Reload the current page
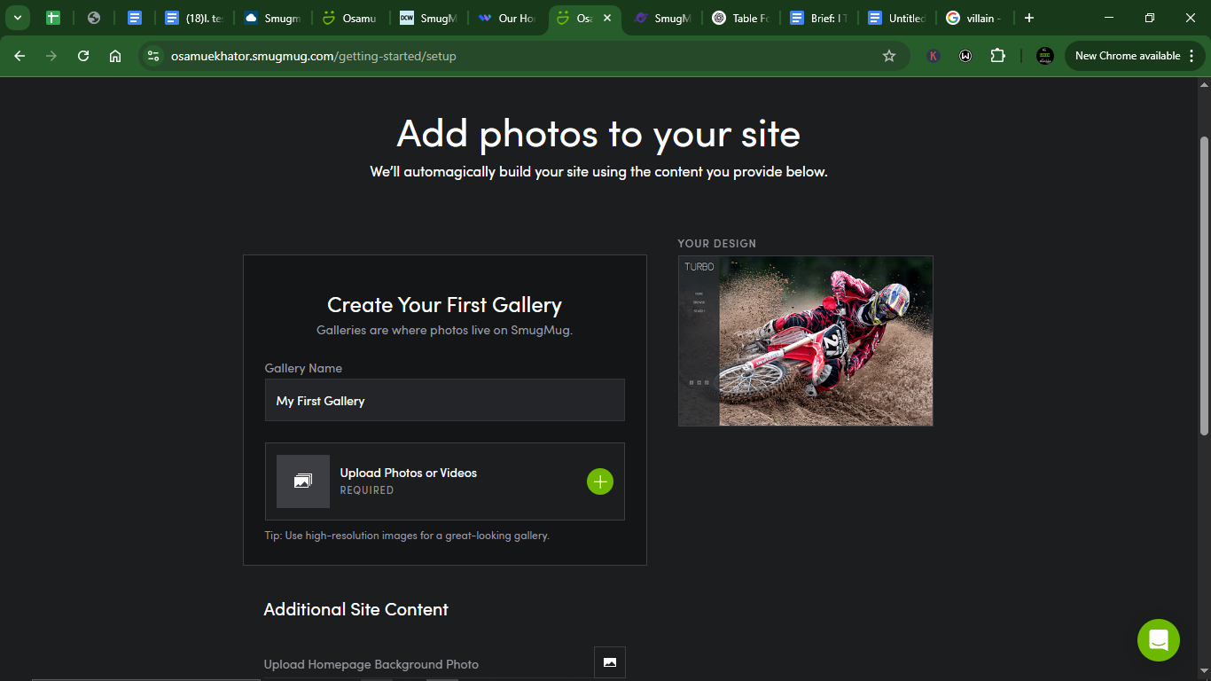 [x=83, y=56]
